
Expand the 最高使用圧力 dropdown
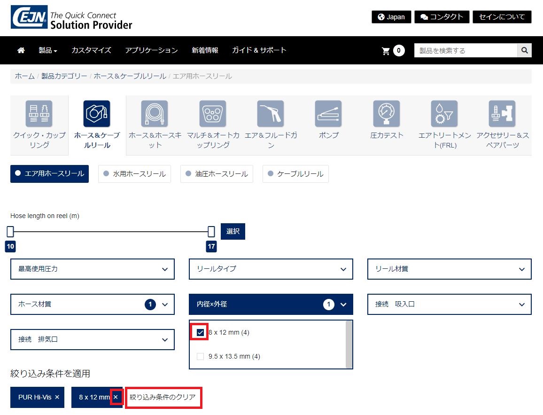(x=93, y=269)
